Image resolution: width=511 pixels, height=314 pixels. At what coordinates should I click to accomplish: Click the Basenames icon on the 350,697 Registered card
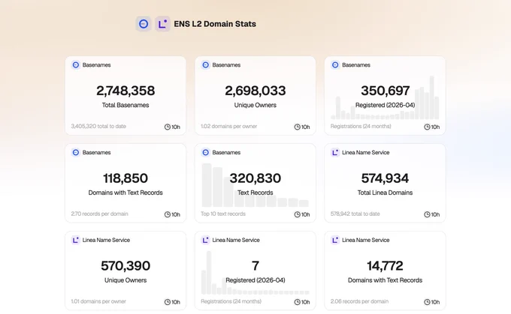tap(335, 64)
